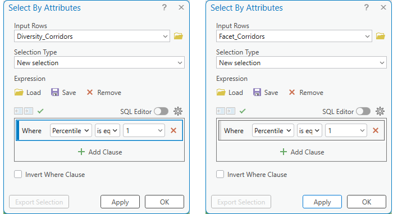Verify SQL expression checkmark, Facet_Corridors dialog

pyautogui.click(x=243, y=111)
